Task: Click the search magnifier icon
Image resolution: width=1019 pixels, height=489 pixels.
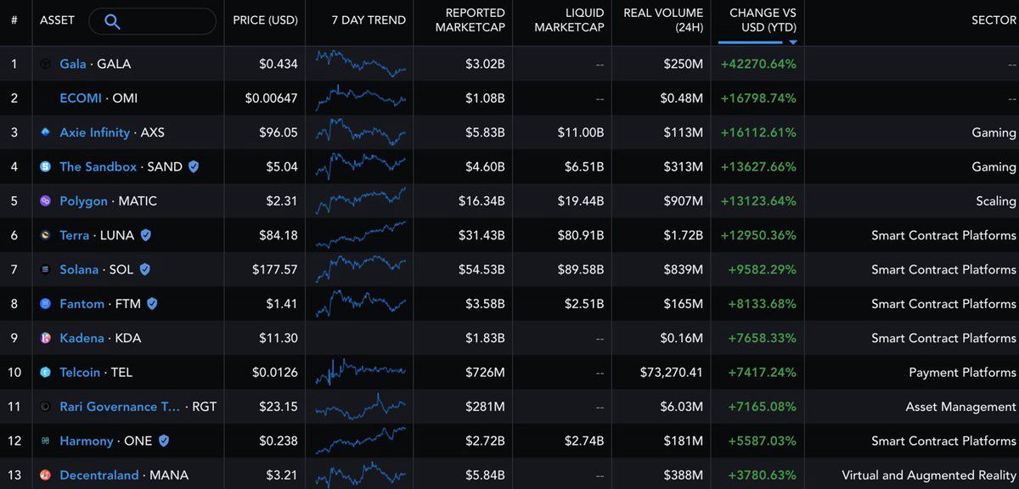Action: [x=112, y=21]
